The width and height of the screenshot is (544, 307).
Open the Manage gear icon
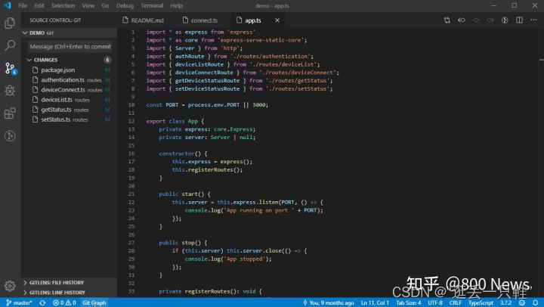pyautogui.click(x=10, y=286)
